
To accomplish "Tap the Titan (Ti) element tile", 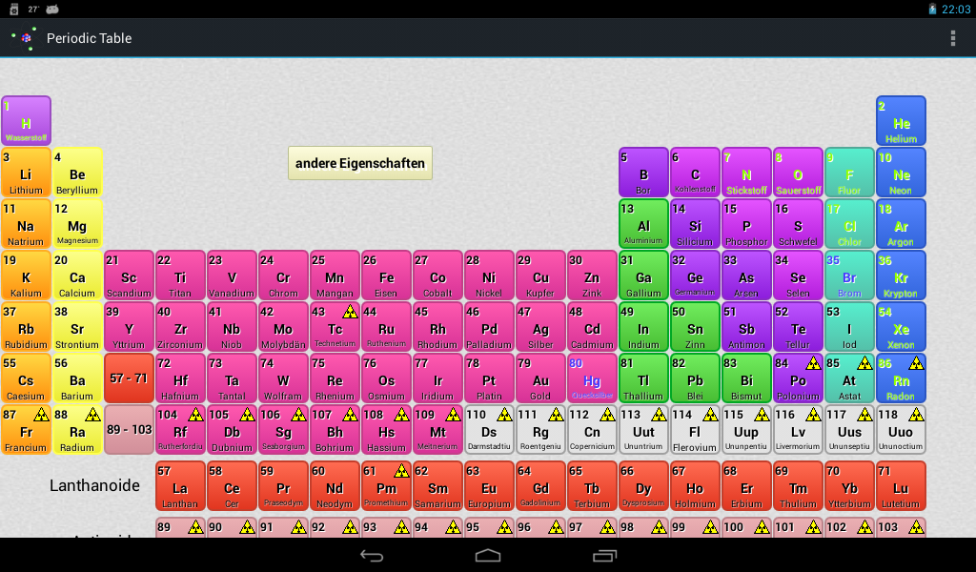I will tap(180, 276).
